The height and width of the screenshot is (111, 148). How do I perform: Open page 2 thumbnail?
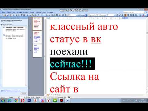[x=37, y=37]
